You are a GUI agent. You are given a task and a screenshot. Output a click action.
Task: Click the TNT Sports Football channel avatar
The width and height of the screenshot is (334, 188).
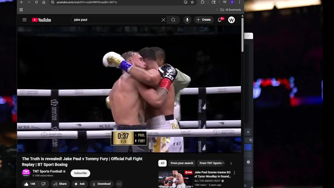click(x=26, y=173)
